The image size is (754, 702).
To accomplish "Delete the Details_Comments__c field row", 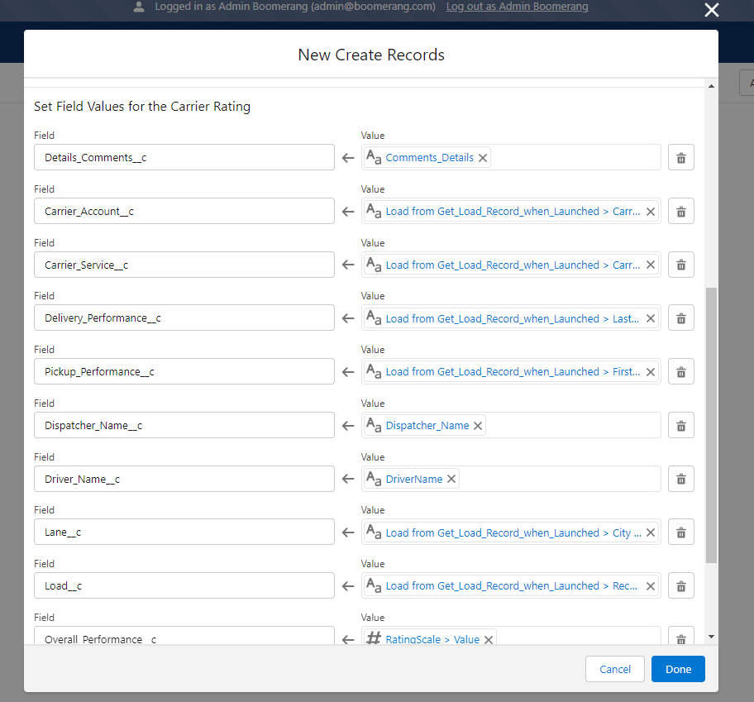I will coord(680,158).
